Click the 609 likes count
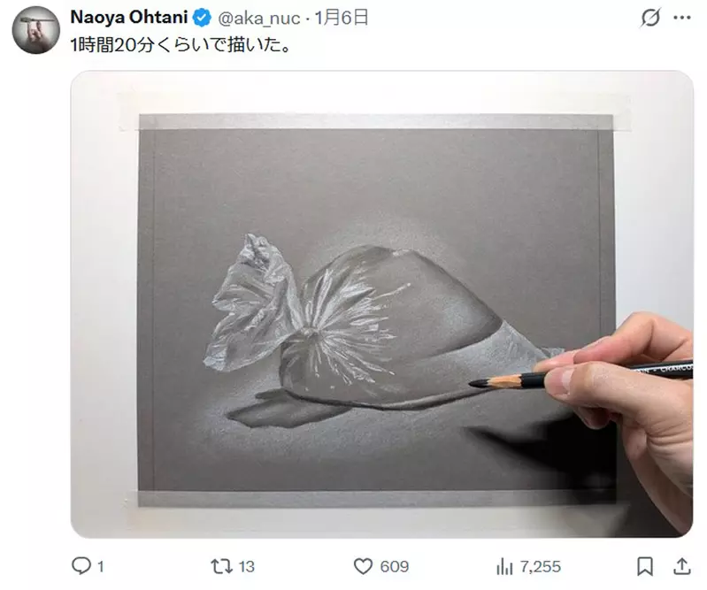Viewport: 707px width, 590px height. 394,566
